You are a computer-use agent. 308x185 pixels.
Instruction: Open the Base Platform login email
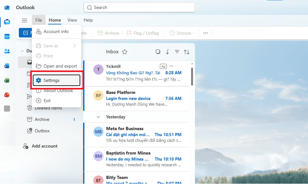137,99
